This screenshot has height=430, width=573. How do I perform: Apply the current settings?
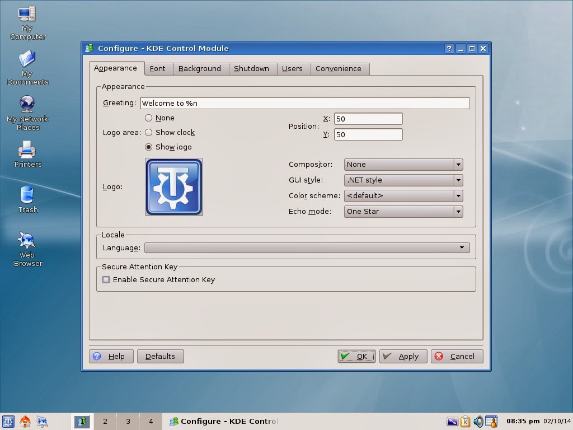(x=403, y=356)
